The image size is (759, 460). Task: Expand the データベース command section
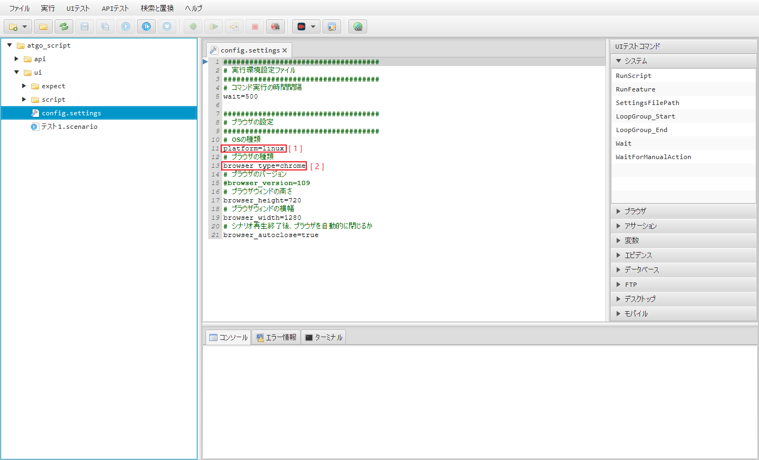[x=683, y=270]
